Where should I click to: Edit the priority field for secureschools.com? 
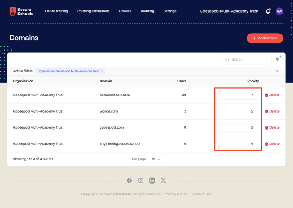coord(237,95)
